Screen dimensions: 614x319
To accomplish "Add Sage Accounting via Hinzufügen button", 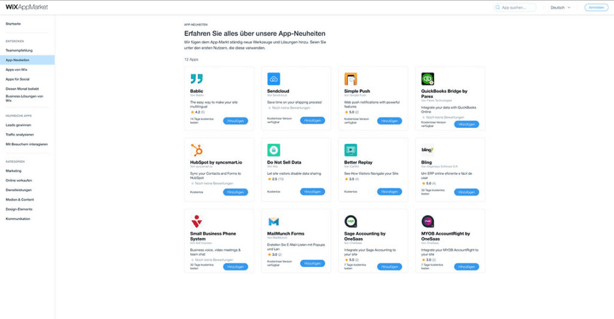I will point(389,267).
